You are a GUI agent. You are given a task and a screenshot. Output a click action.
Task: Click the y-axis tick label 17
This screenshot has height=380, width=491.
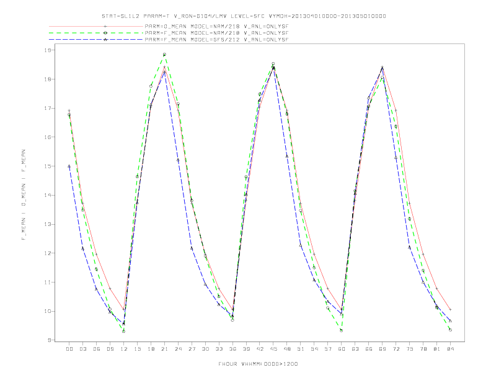tap(48, 108)
